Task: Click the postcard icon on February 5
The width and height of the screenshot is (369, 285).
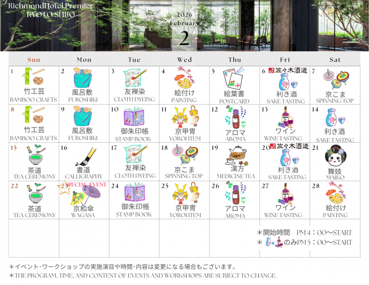Action: click(234, 79)
